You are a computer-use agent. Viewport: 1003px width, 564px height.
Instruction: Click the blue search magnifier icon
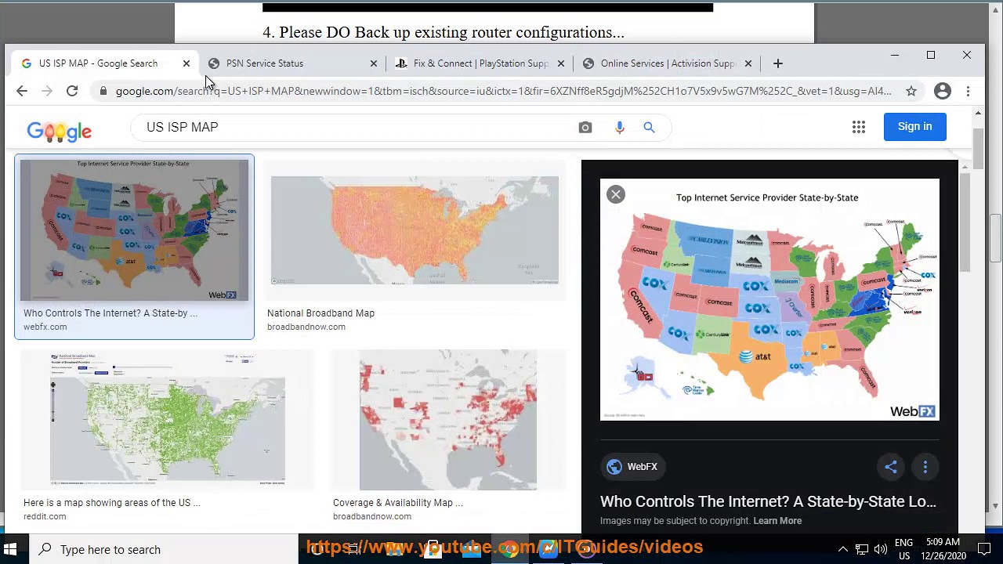pyautogui.click(x=649, y=127)
